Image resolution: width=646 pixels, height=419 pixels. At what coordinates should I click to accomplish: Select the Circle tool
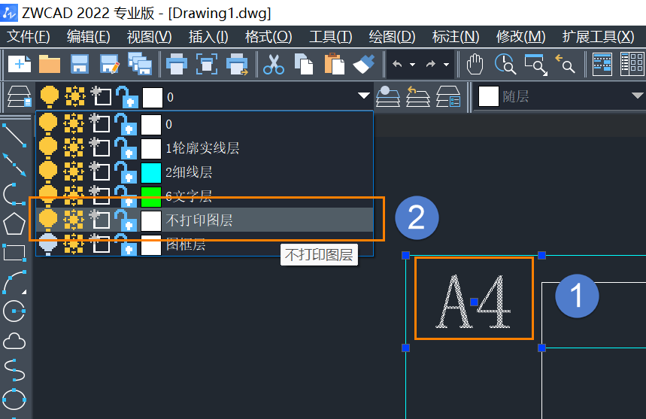click(x=14, y=311)
